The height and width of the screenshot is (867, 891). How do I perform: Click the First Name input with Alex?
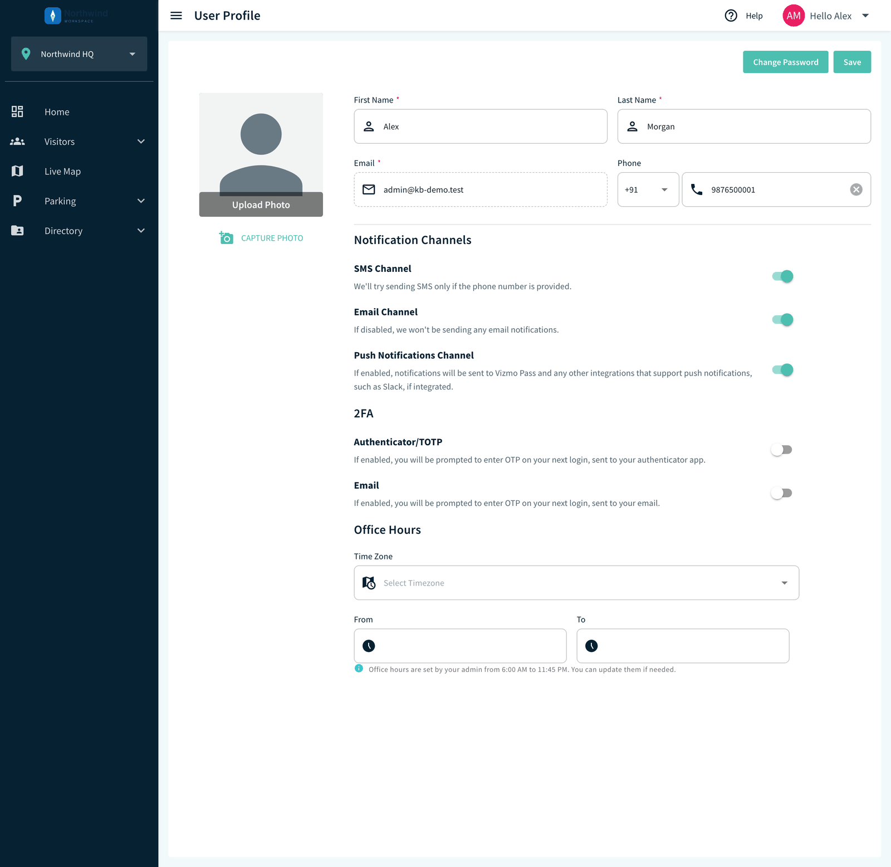(481, 126)
